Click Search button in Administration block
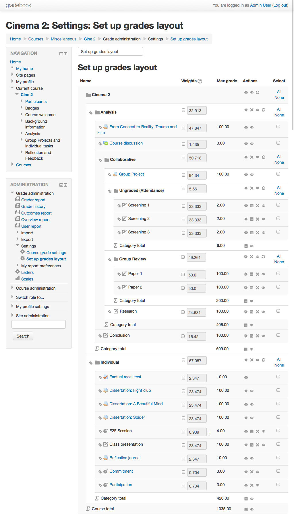Screen dimensions: 294x530 click(x=23, y=336)
